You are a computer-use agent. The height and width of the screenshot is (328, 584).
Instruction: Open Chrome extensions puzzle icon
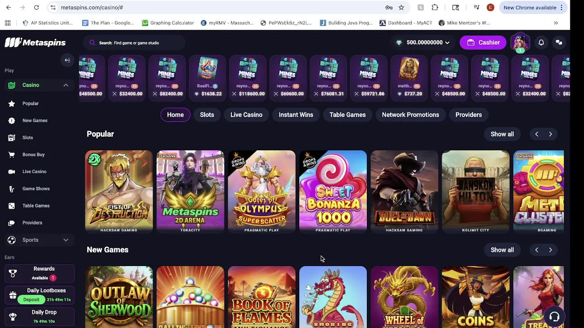coord(435,7)
